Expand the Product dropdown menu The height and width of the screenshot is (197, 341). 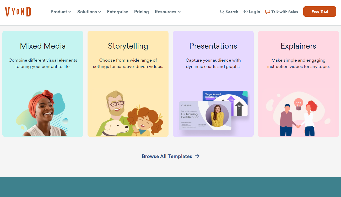[61, 12]
